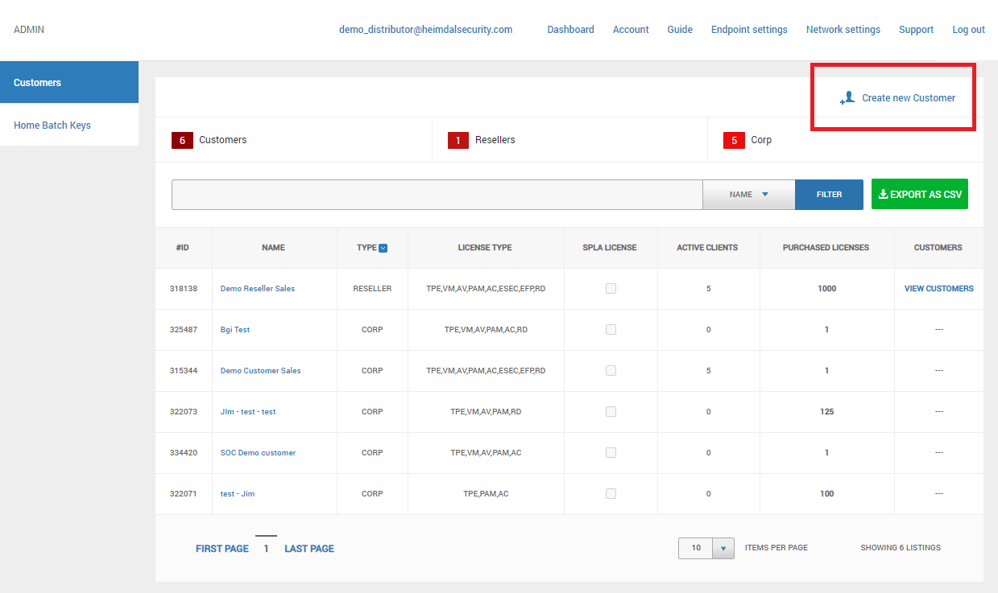This screenshot has width=998, height=593.
Task: Click the TYPE column sort arrow icon
Action: 383,248
